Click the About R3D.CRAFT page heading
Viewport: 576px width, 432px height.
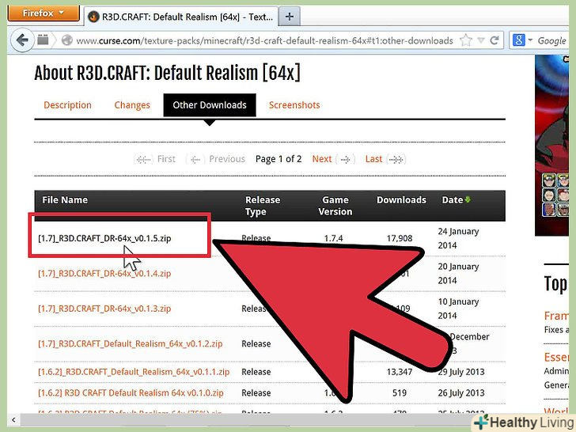[167, 73]
